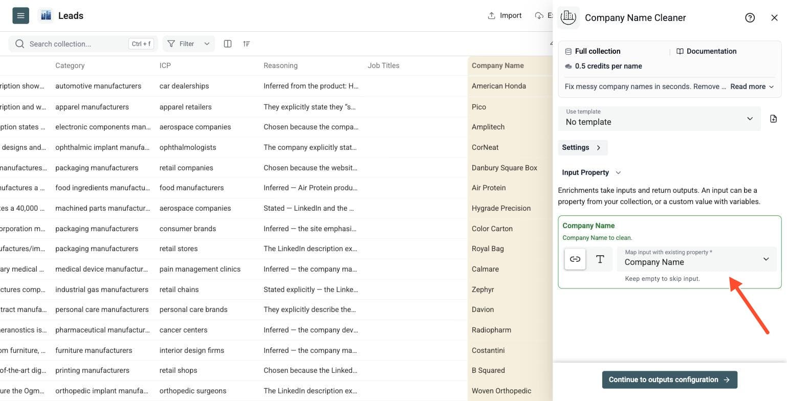
Task: Close the Company Name Cleaner panel
Action: click(774, 17)
